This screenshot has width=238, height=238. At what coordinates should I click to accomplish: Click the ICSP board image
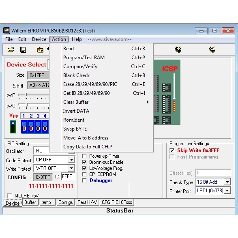click(x=167, y=92)
